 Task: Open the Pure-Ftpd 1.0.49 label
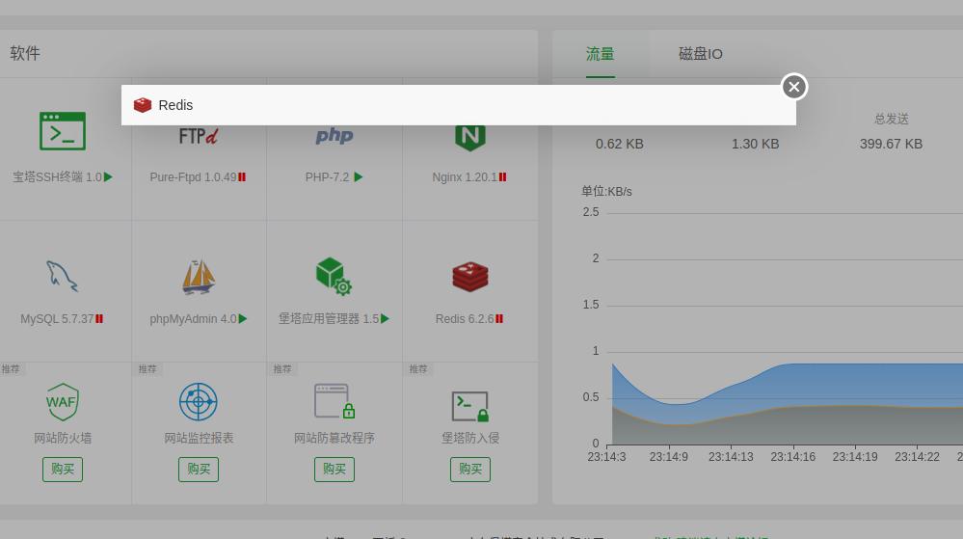tap(193, 177)
